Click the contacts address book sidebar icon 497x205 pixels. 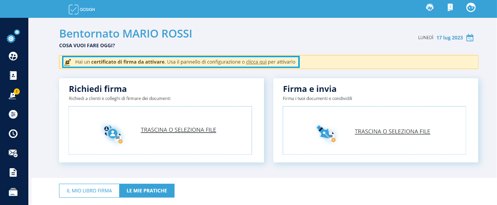click(x=13, y=76)
